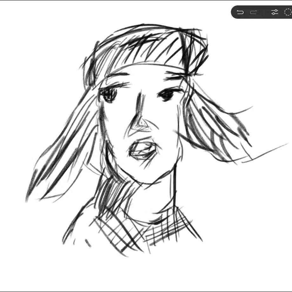The image size is (292, 292).
Task: Click the empty canvas below the drawing
Action: pyautogui.click(x=146, y=273)
